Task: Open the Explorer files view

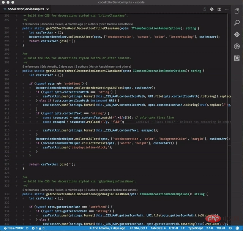Action: (237, 11)
